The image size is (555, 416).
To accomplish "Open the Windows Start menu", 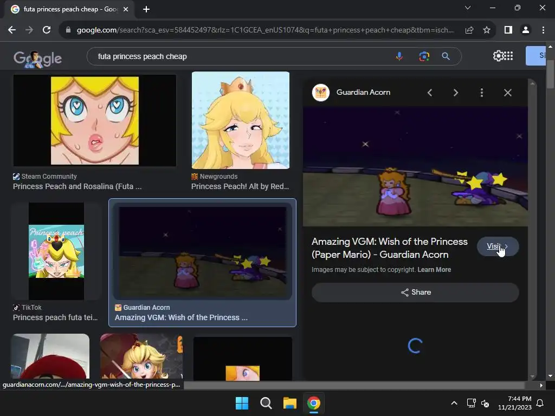I will (242, 403).
